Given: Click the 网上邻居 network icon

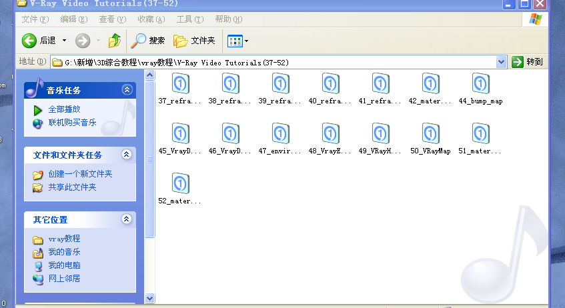Looking at the screenshot, I should pos(38,279).
